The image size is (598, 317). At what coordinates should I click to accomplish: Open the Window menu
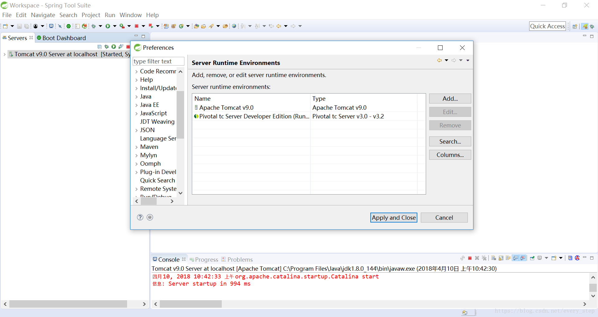tap(131, 15)
